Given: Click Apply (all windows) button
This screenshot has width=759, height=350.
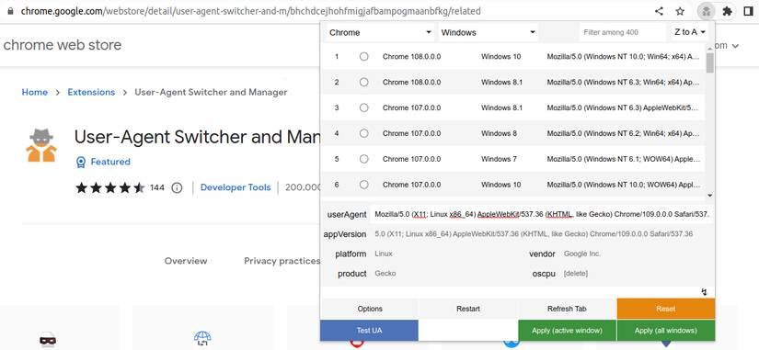Looking at the screenshot, I should 665,331.
